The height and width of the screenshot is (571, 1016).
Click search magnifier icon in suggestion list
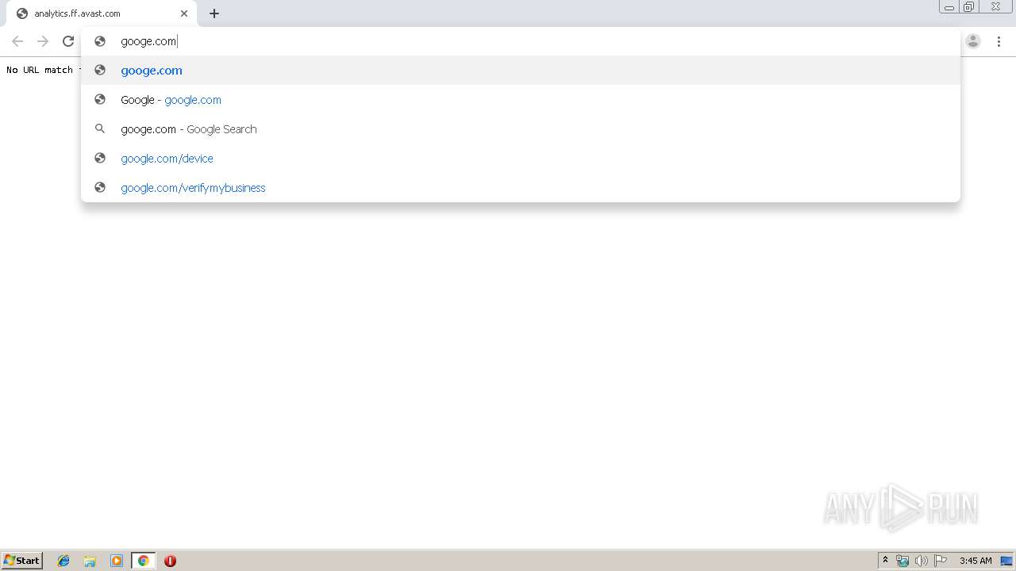pyautogui.click(x=100, y=129)
